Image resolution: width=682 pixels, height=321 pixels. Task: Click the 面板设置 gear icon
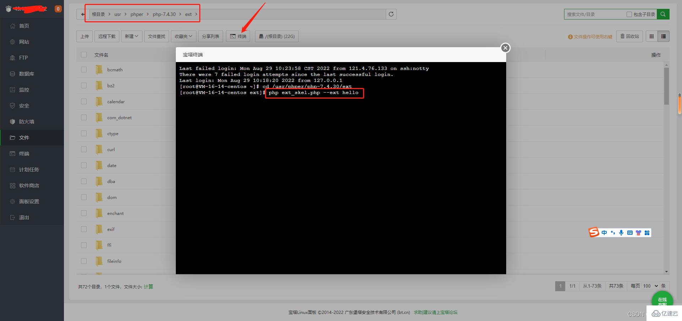[x=12, y=201]
